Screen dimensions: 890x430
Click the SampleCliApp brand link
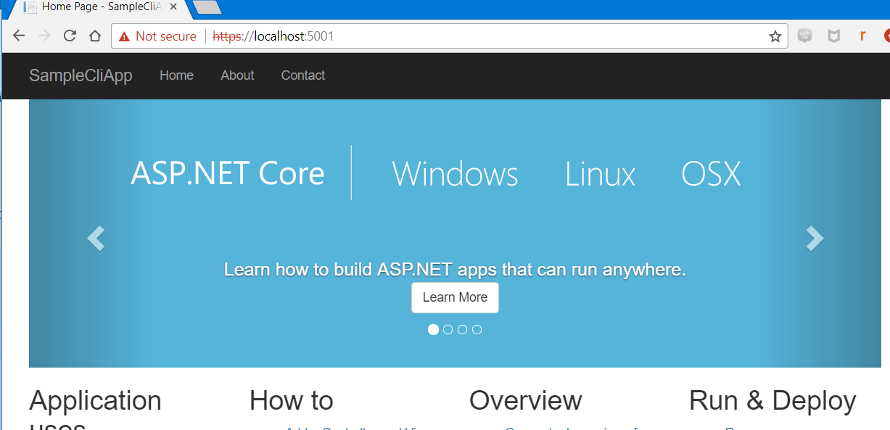81,75
